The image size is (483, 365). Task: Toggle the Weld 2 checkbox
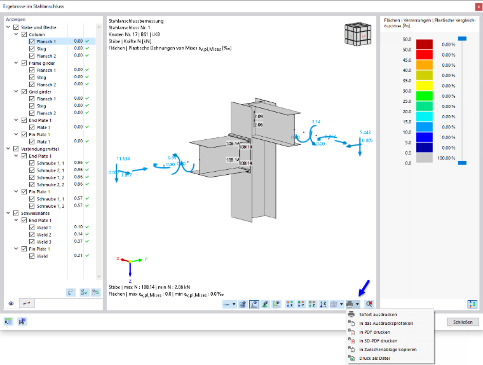click(x=32, y=235)
